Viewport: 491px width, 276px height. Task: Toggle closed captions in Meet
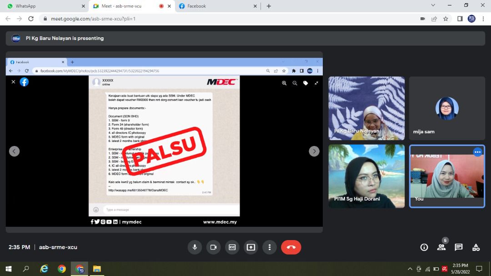coord(232,247)
